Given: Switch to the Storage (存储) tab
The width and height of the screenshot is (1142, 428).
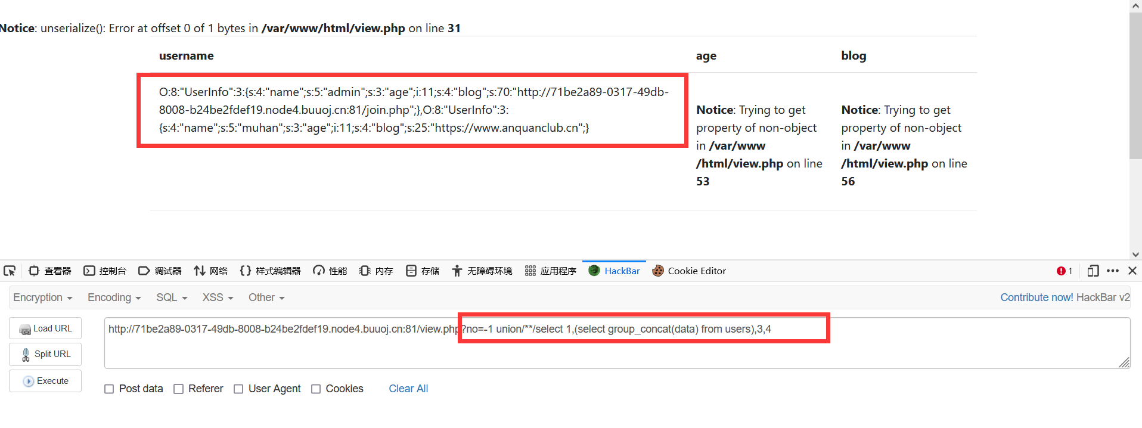Looking at the screenshot, I should pos(423,271).
